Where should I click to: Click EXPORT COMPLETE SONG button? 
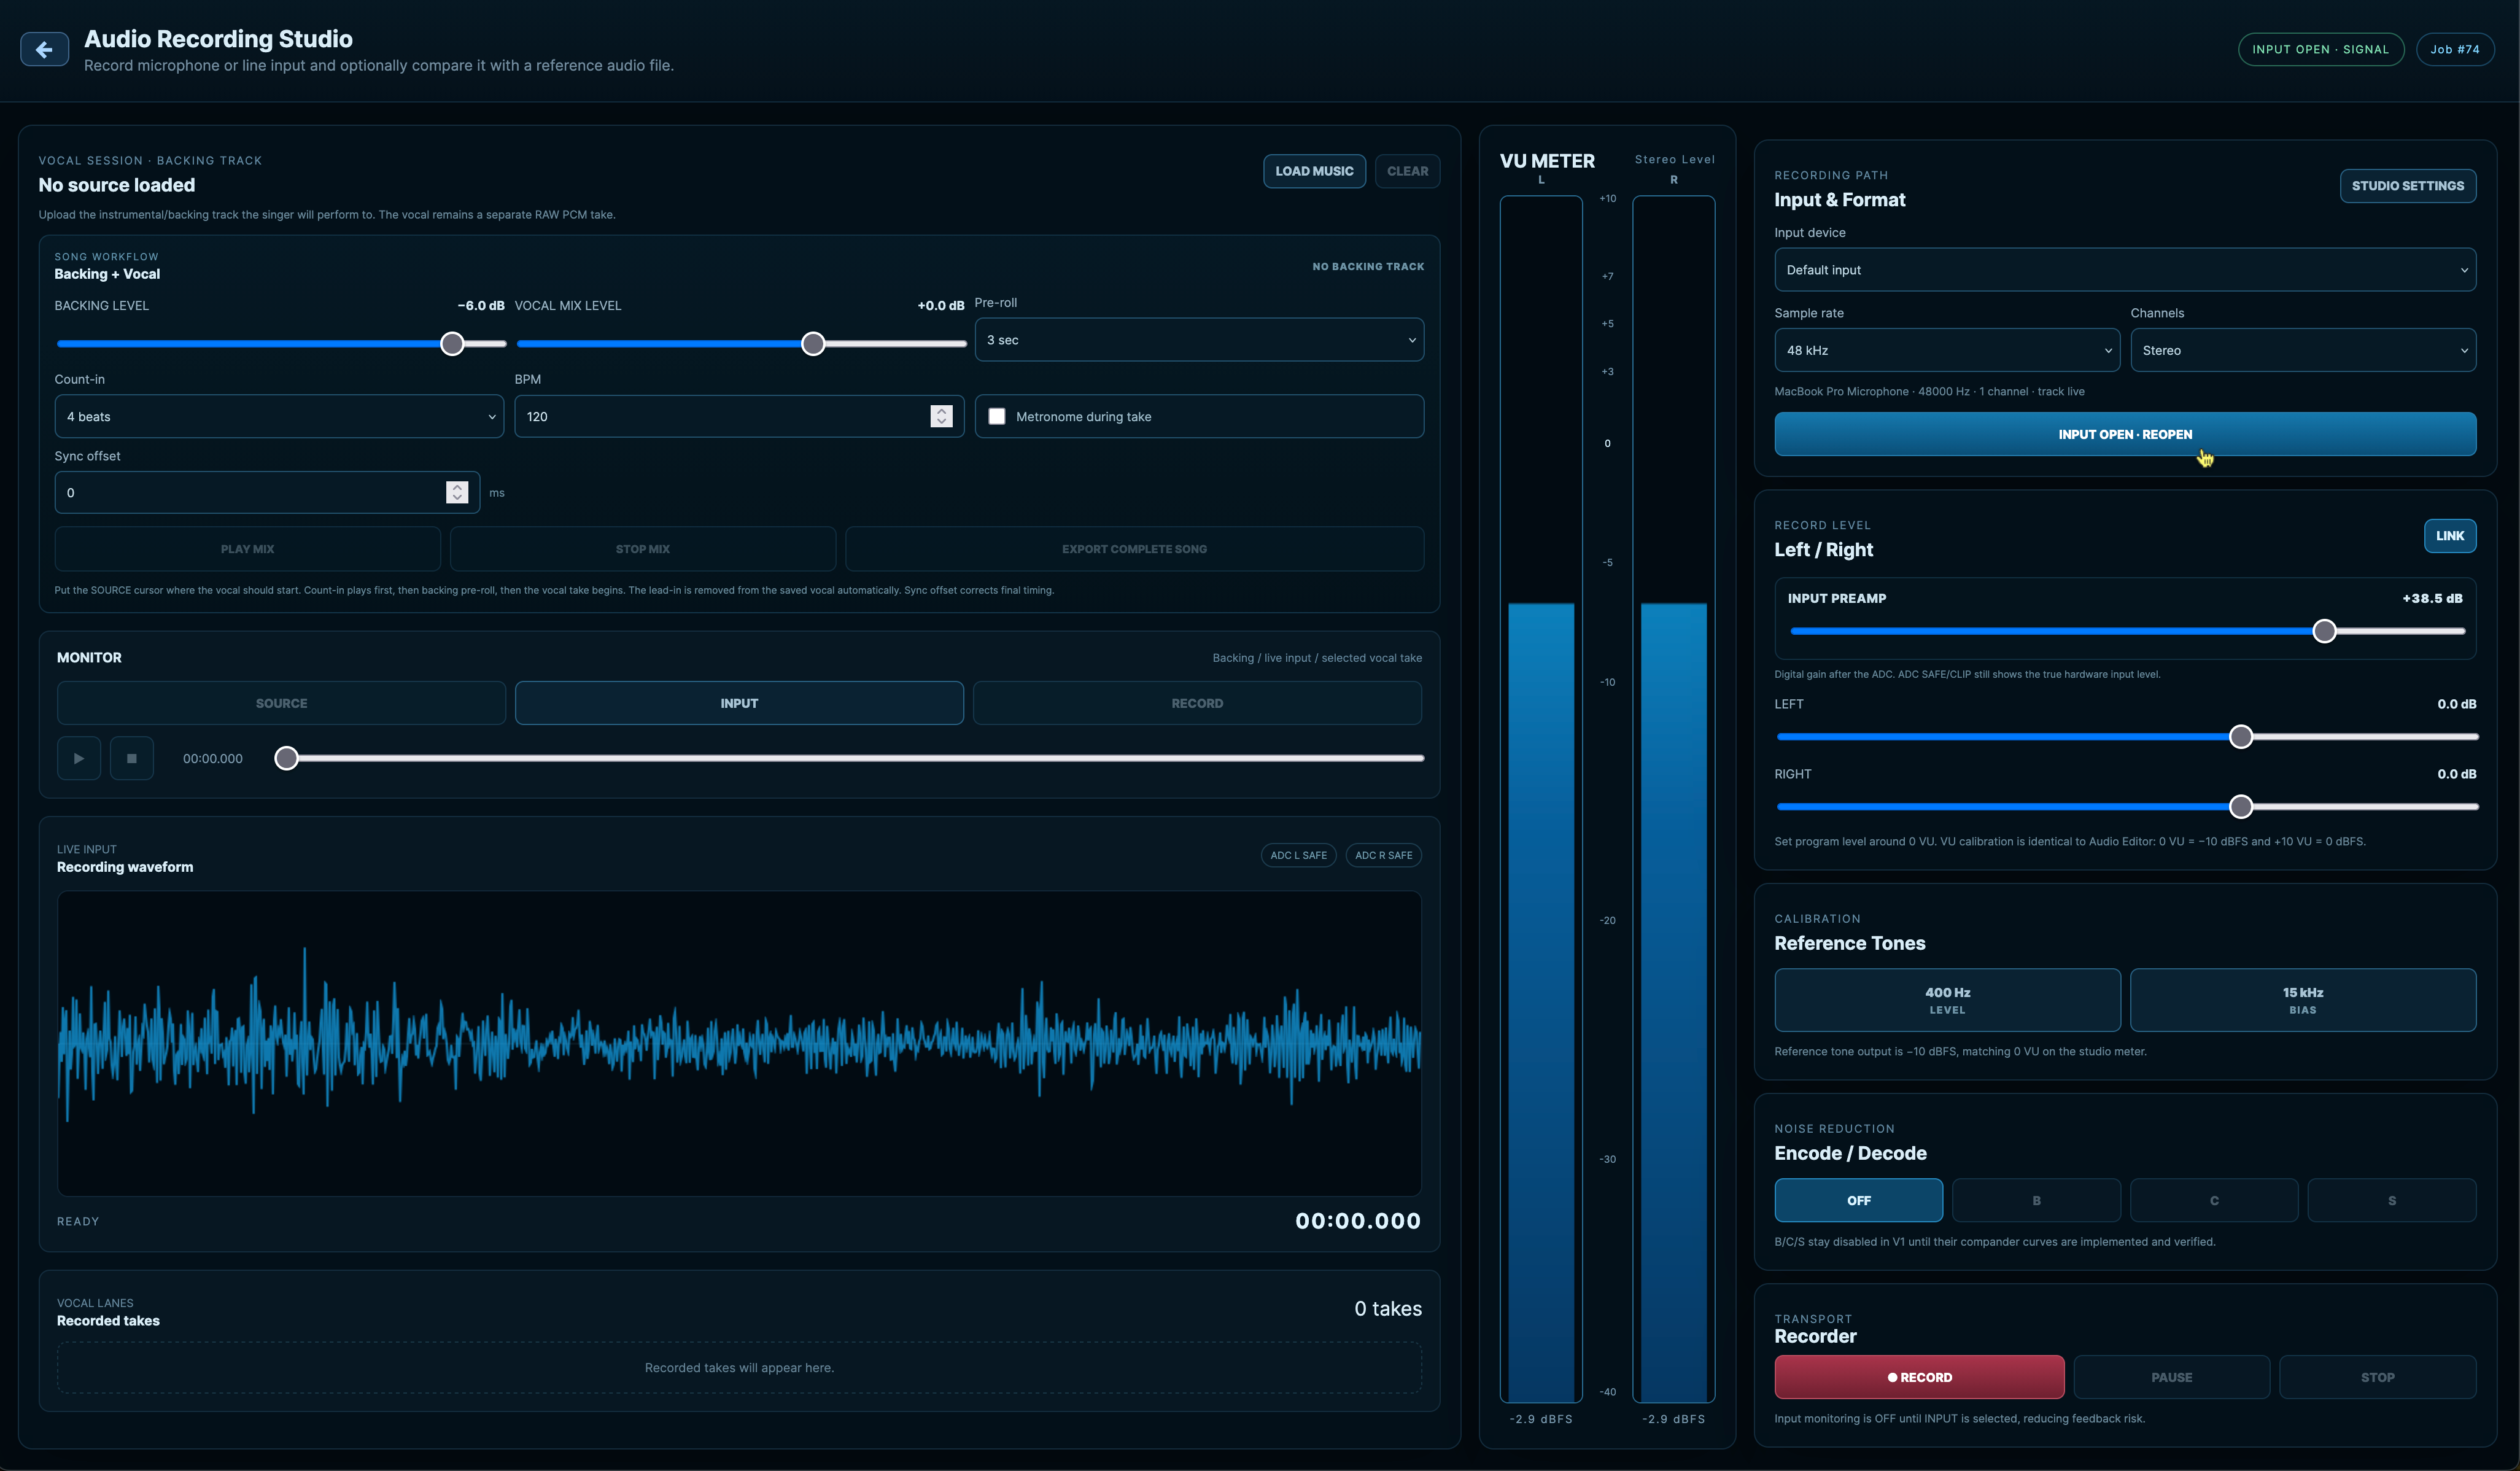pyautogui.click(x=1134, y=549)
